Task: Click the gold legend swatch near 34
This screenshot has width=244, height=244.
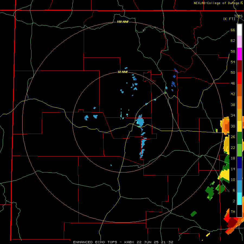Action: [x=239, y=115]
